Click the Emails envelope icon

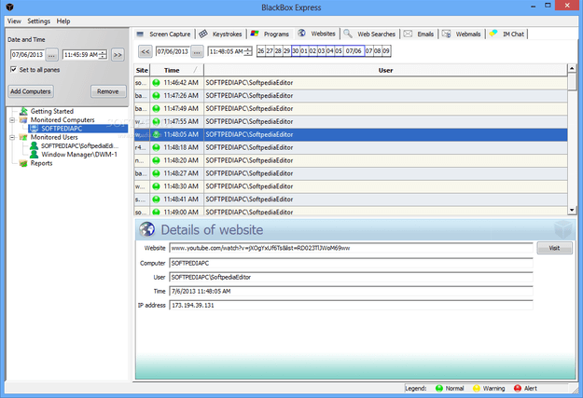(x=408, y=34)
